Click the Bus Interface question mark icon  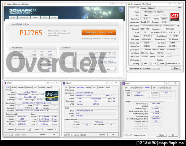179,32
